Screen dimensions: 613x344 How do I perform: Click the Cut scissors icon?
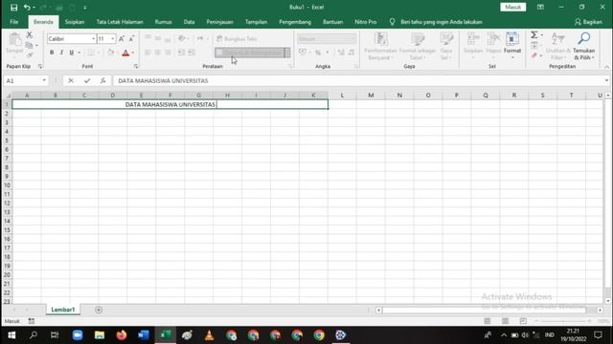30,35
